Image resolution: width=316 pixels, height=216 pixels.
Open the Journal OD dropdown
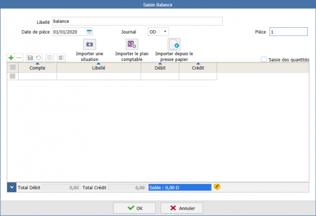(158, 32)
